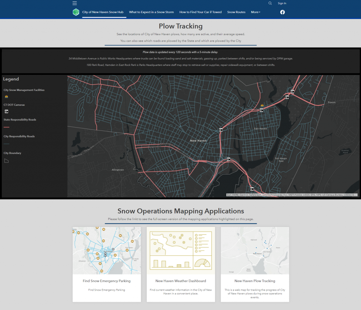The image size is (361, 310).
Task: Open Find Snow Emergency Parking card title
Action: (106, 281)
